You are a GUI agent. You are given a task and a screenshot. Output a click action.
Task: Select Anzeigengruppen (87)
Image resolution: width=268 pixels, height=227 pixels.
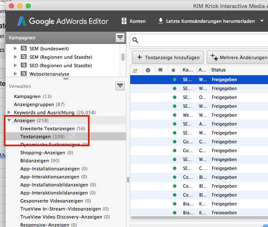[x=39, y=104]
